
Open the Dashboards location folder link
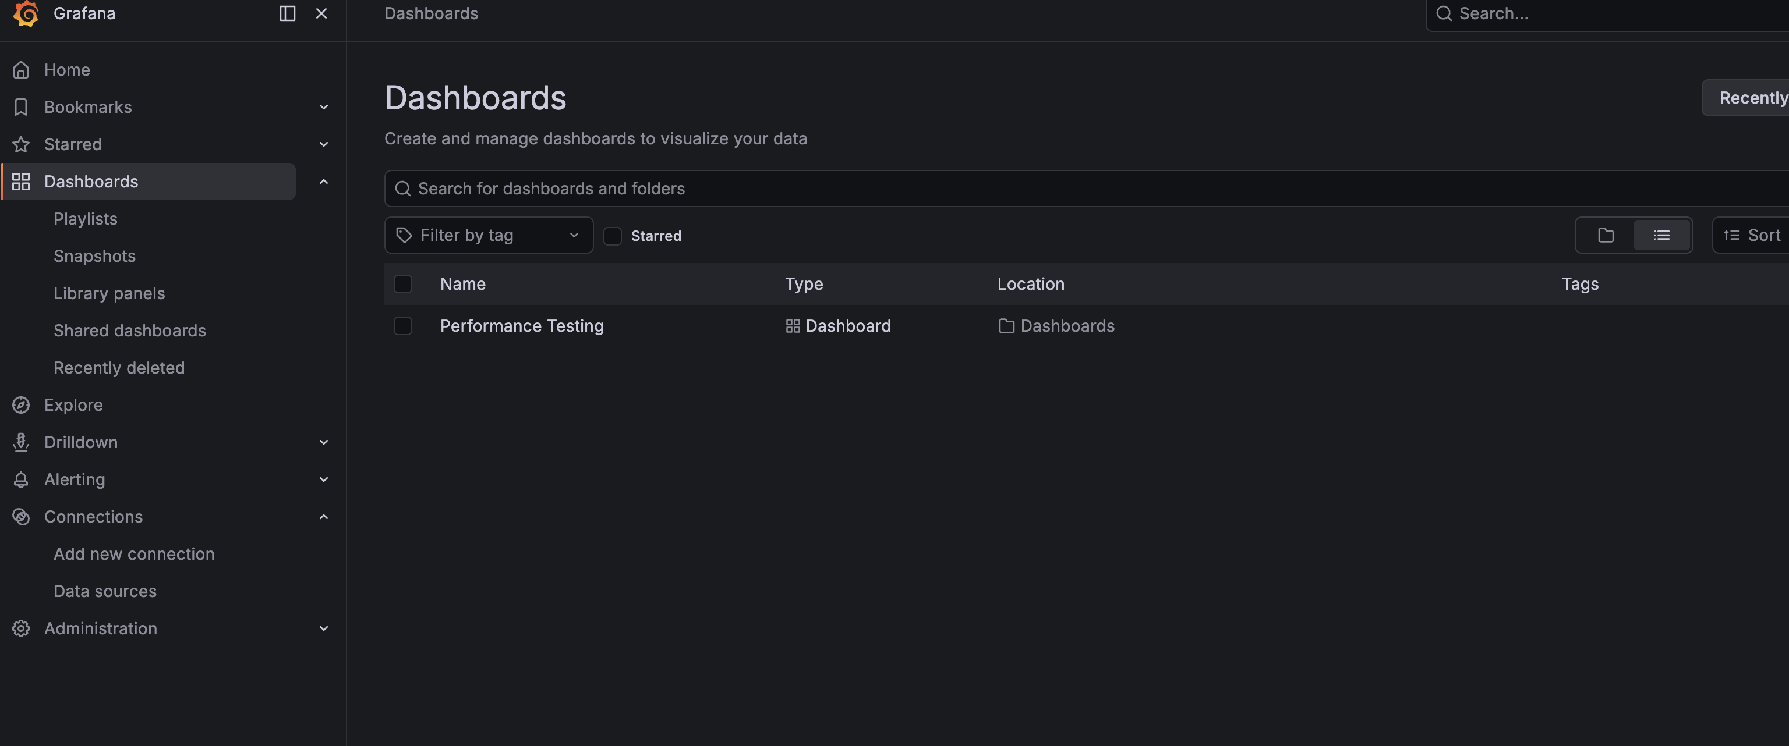click(1067, 326)
